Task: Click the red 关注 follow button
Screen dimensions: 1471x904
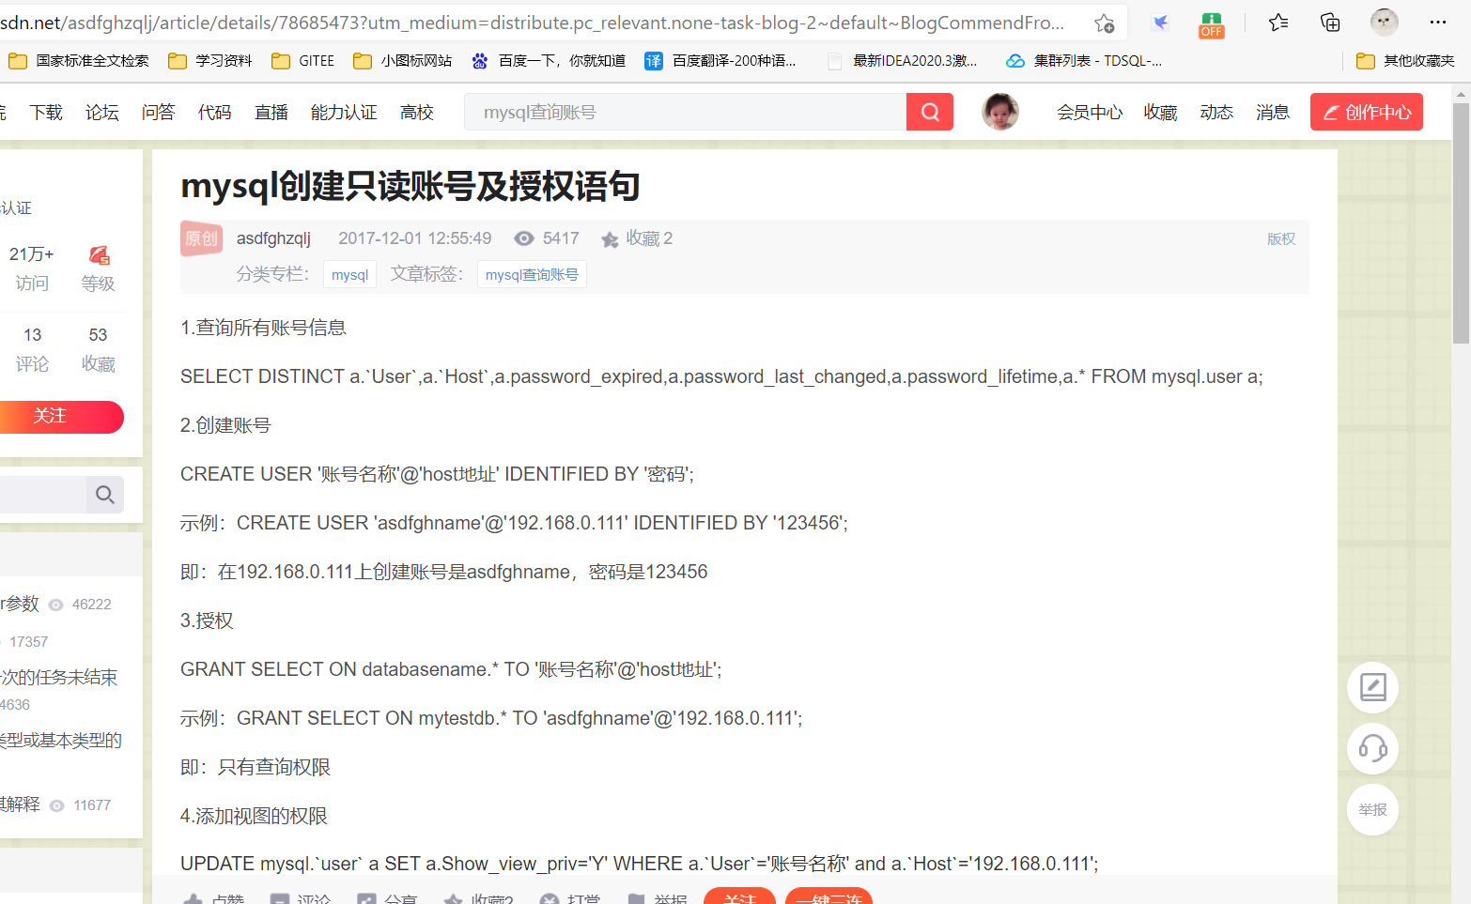Action: tap(50, 417)
